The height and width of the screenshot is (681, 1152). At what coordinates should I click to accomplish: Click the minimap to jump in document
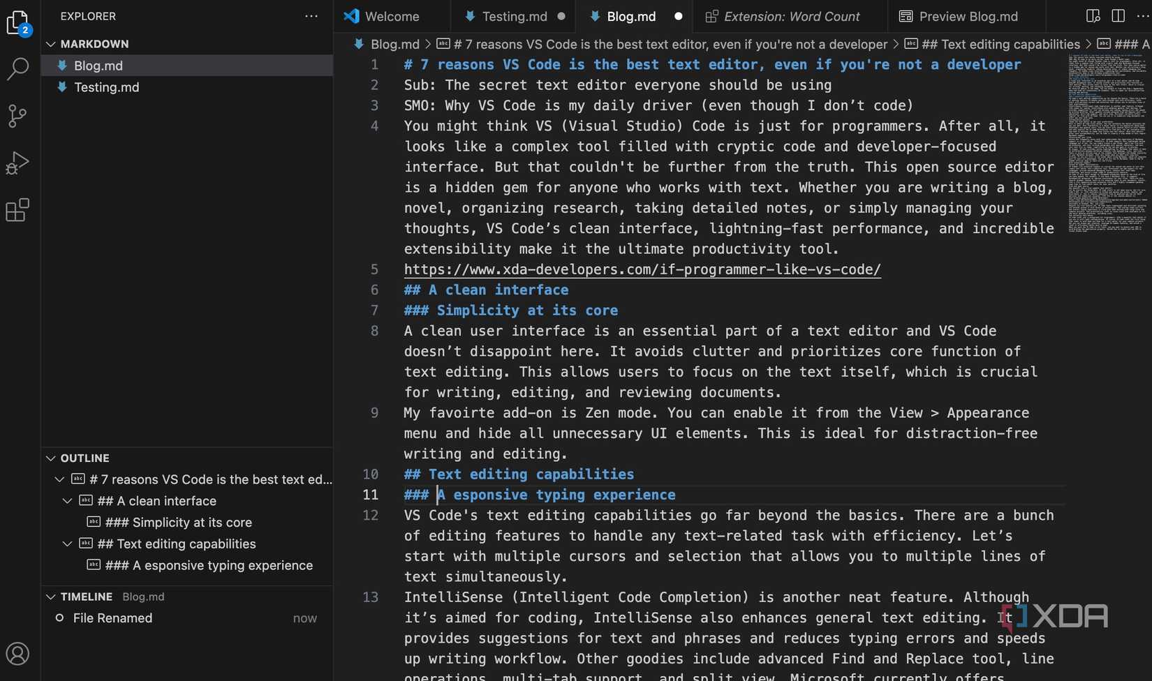pos(1107,140)
